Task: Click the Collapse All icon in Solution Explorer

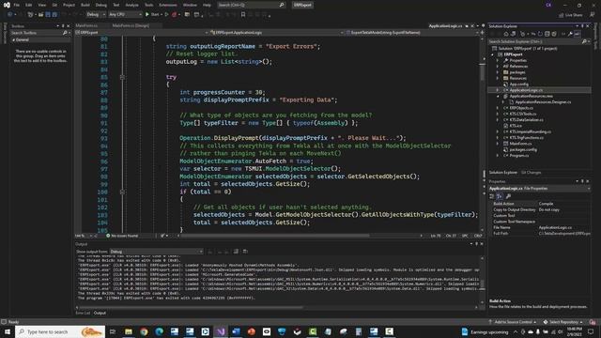Action: coord(547,34)
